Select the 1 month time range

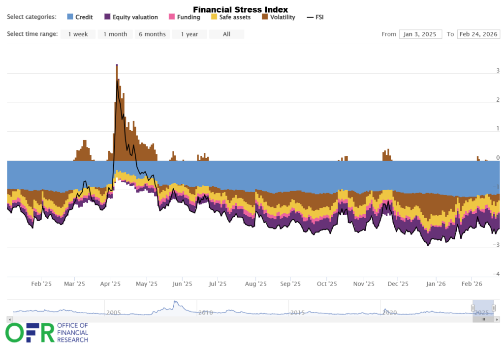(115, 34)
